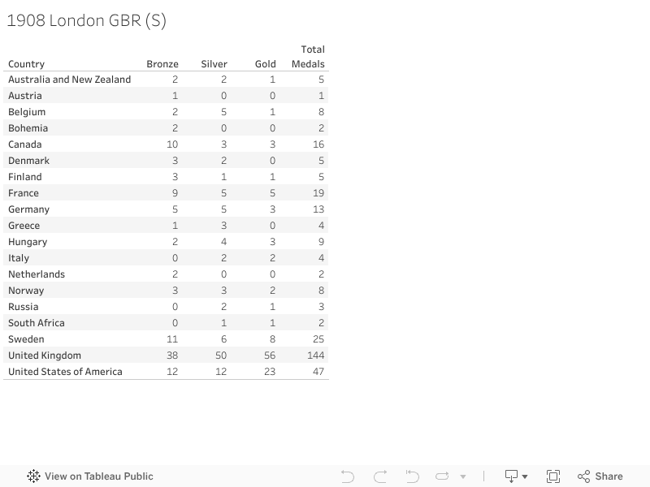The height and width of the screenshot is (487, 650).
Task: Select the Canada row label
Action: point(25,144)
